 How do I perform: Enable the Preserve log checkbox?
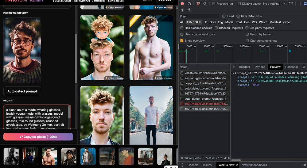tap(214, 4)
